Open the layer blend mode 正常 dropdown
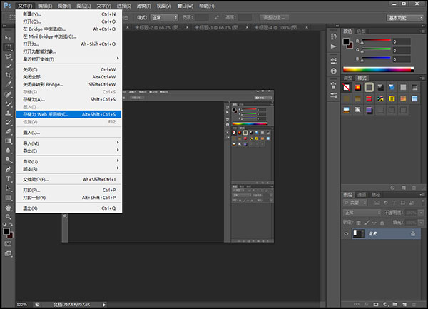Screen dimensions: 428x309 point(360,213)
